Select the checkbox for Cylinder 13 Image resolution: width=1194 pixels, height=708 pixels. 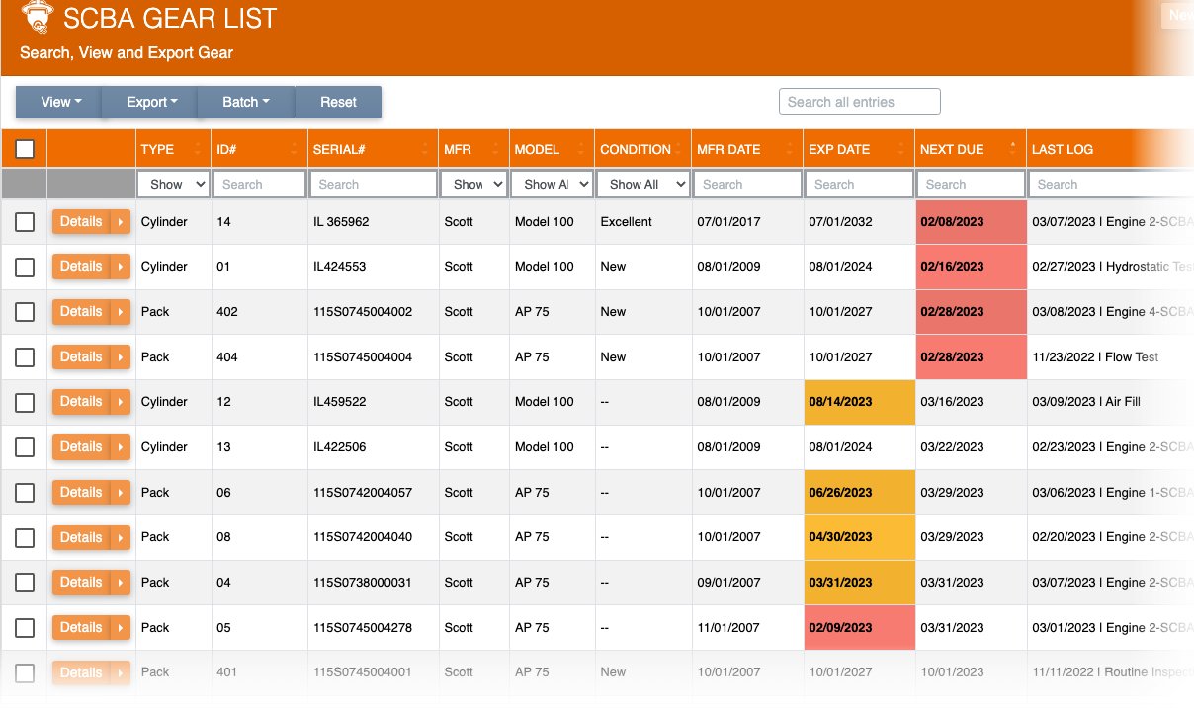25,447
